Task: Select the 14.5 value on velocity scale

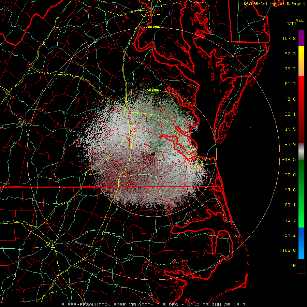Action: 290,129
